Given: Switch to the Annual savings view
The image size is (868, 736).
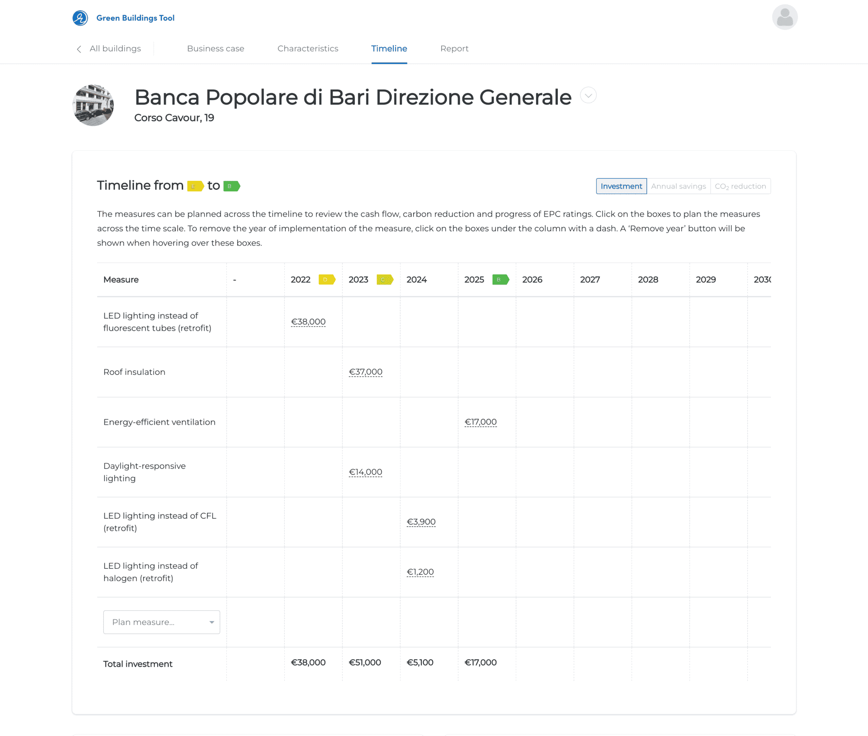Looking at the screenshot, I should [678, 186].
